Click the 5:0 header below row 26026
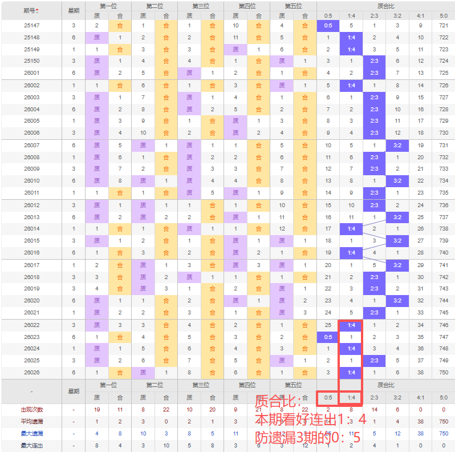This screenshot has height=452, width=455. pyautogui.click(x=444, y=397)
